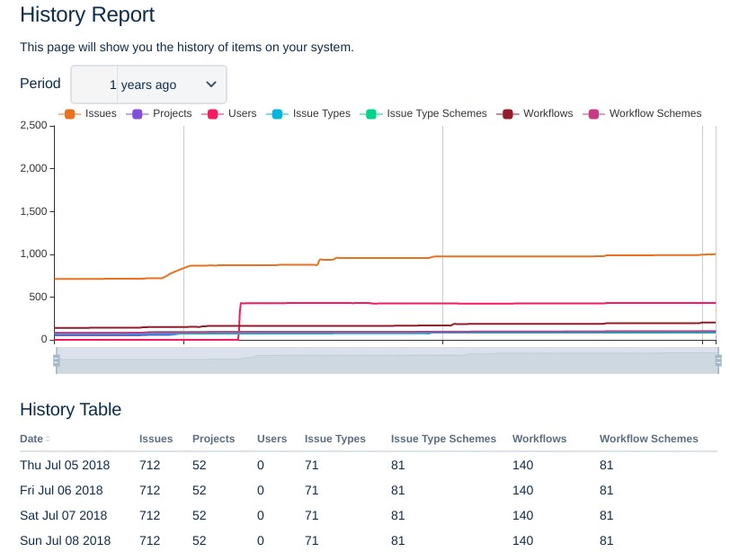Toggle the Projects series legend marker

click(137, 114)
